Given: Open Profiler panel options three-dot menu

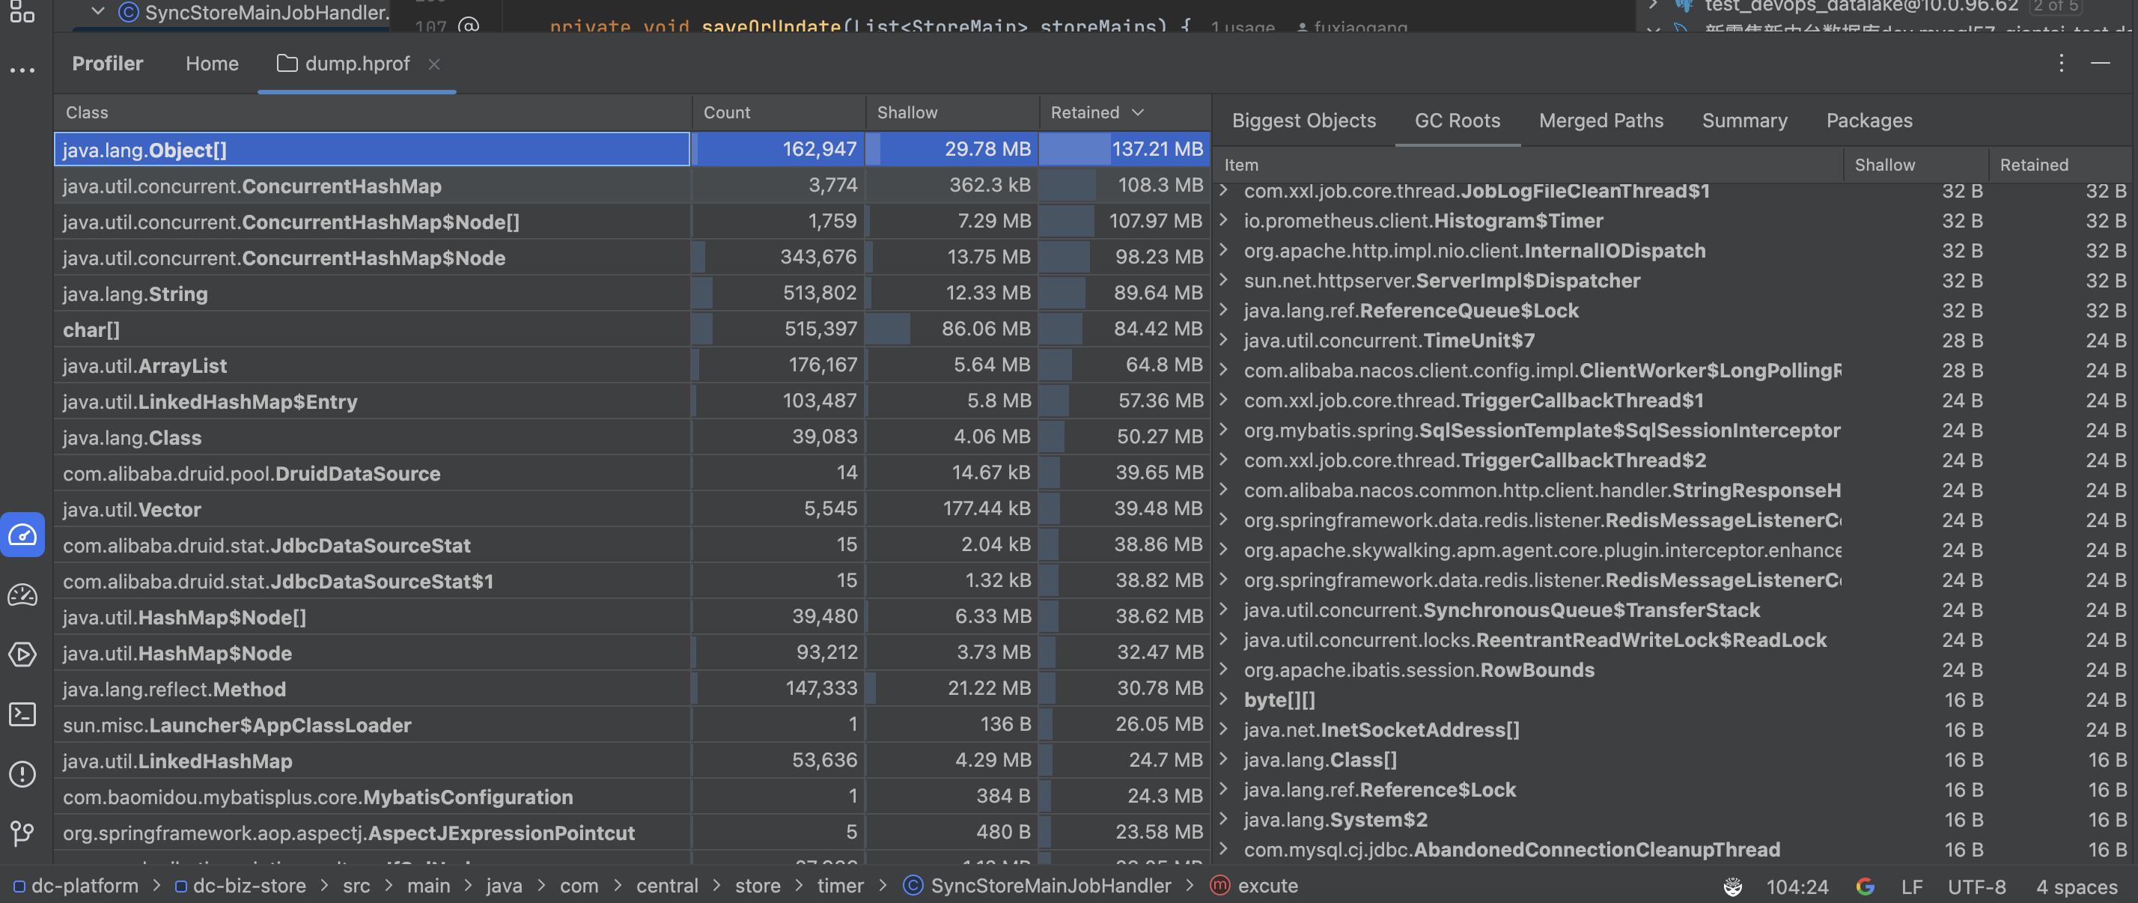Looking at the screenshot, I should [x=2061, y=63].
